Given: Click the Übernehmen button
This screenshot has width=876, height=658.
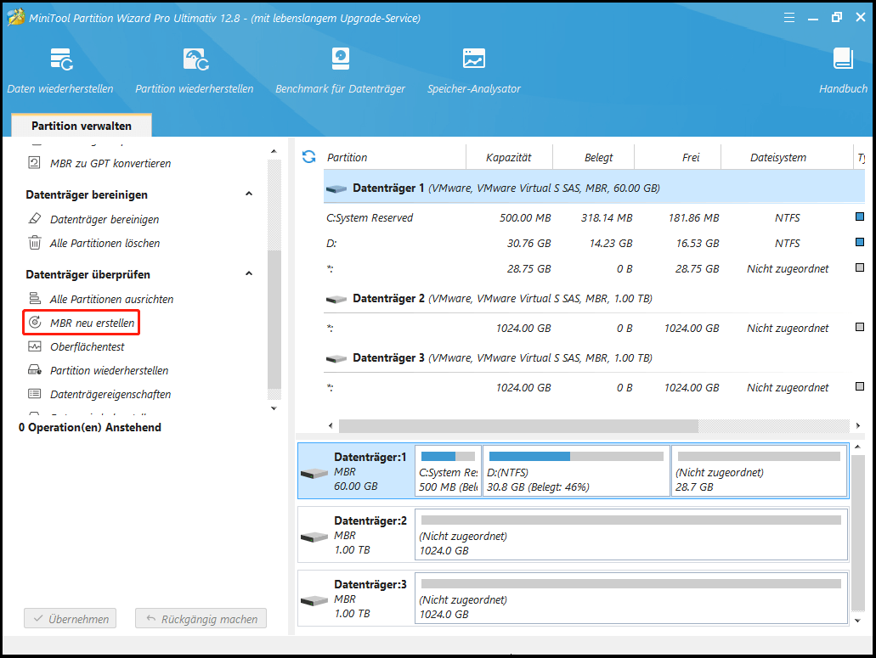Looking at the screenshot, I should coord(71,618).
